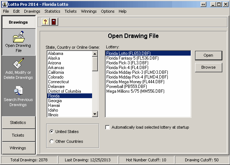Open Add, Modify or Delete Drawings

click(18, 68)
